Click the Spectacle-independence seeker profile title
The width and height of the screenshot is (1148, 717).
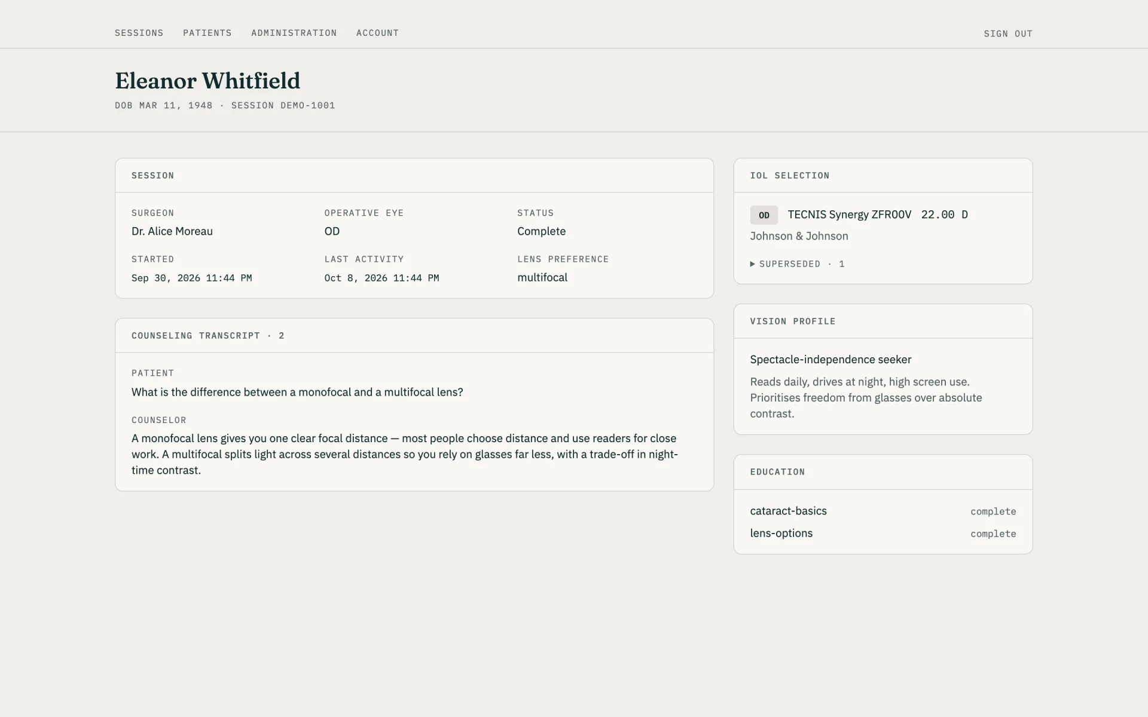tap(831, 359)
